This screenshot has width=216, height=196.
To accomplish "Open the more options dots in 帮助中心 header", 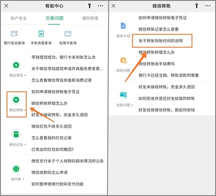I will tap(100, 6).
